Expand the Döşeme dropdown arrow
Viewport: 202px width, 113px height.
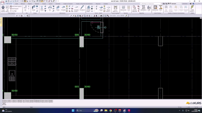pos(63,12)
